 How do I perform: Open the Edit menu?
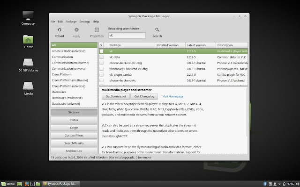[x=60, y=22]
